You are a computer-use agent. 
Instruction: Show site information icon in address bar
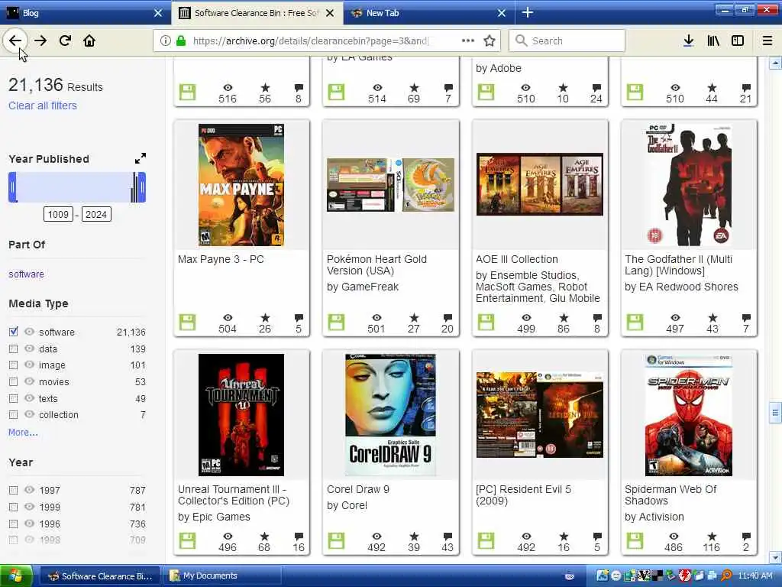[x=165, y=41]
